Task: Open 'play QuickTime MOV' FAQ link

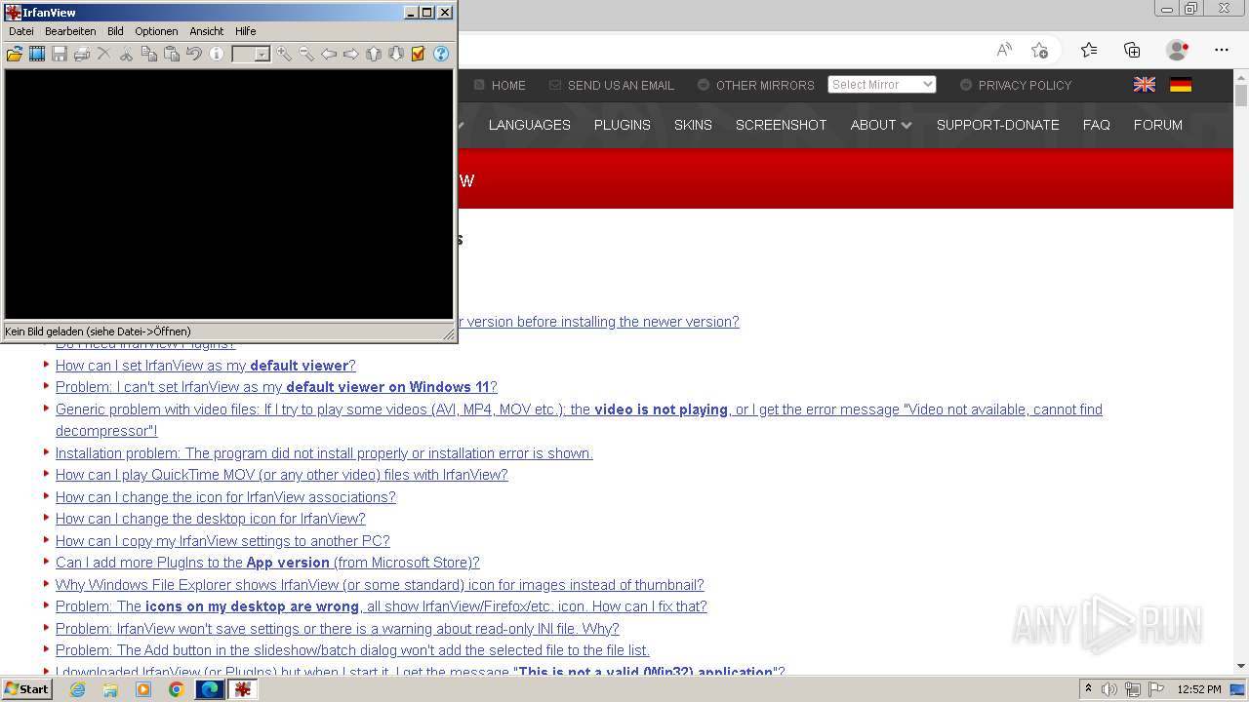Action: click(x=282, y=475)
